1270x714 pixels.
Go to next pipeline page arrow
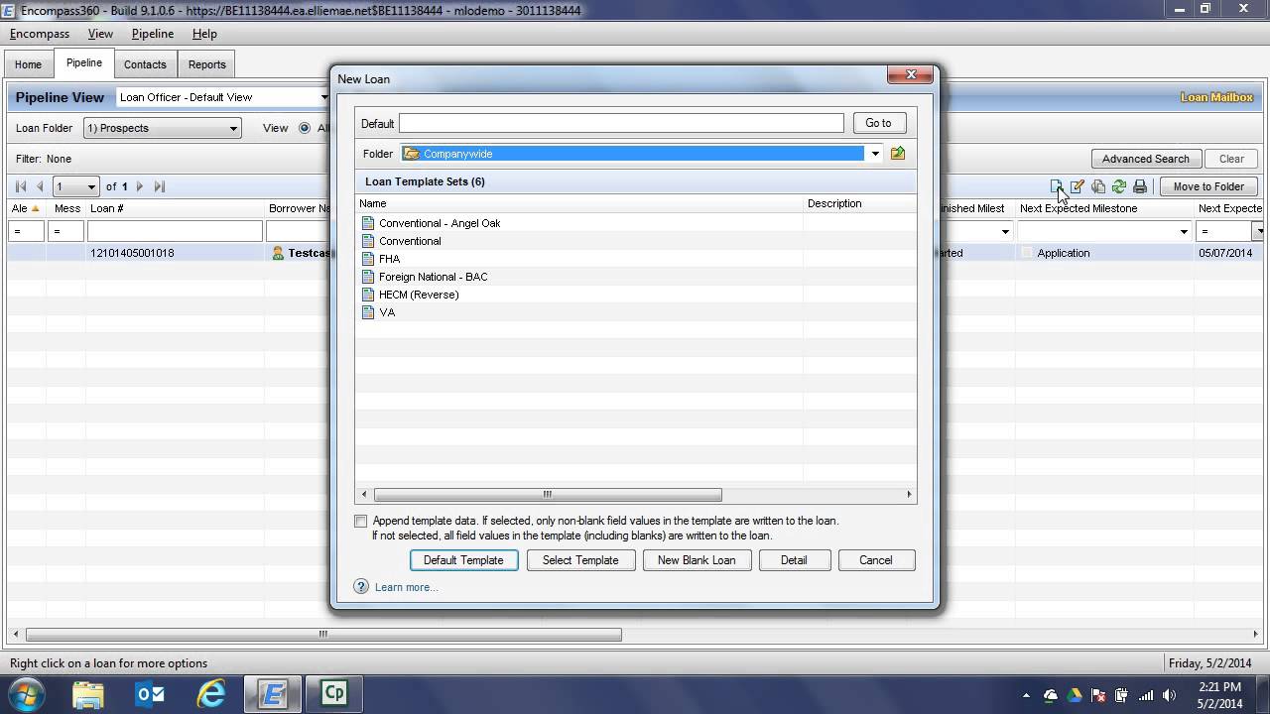(140, 186)
